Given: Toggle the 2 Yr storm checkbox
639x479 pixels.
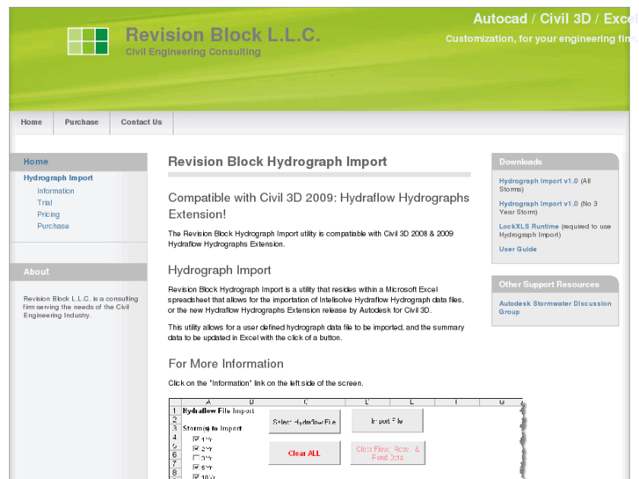Looking at the screenshot, I should pyautogui.click(x=196, y=448).
